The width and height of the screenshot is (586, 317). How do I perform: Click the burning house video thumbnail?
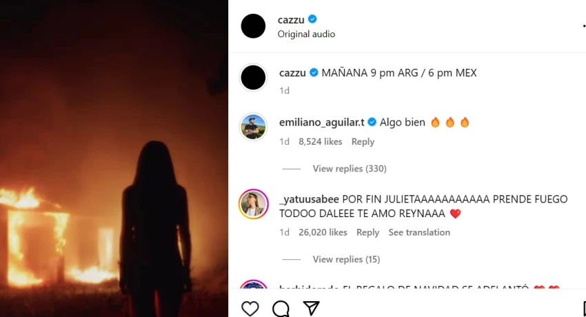click(114, 158)
